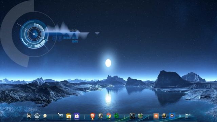Open the white Settings gear icon in the dock
Screen dimensions: 217x122
coord(37,116)
